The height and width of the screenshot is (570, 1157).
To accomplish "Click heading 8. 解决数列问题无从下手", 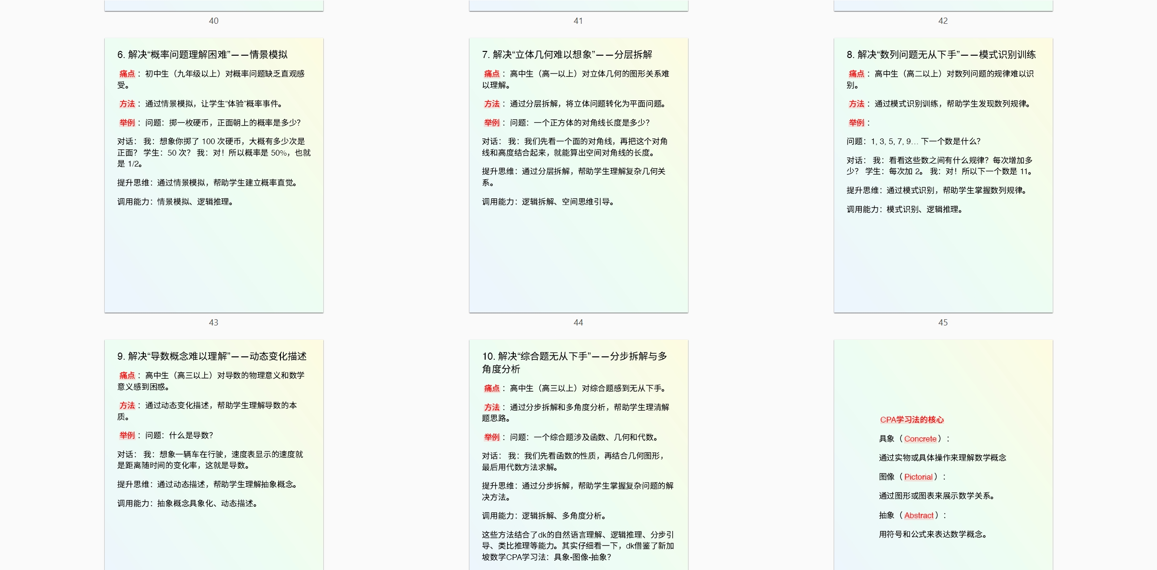I will [x=941, y=55].
